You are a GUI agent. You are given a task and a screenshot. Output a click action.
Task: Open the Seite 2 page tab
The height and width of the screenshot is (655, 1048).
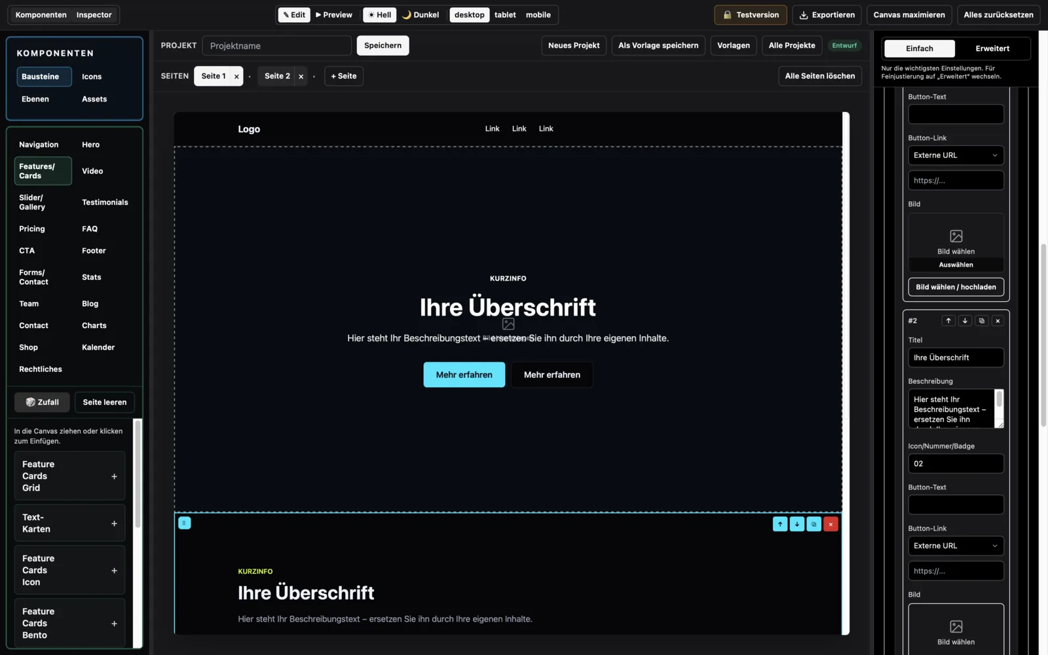click(x=277, y=76)
